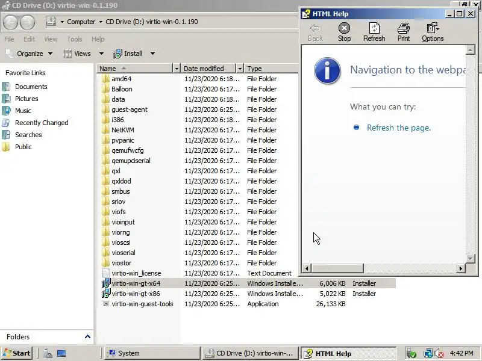Open the Tools menu

pos(74,39)
